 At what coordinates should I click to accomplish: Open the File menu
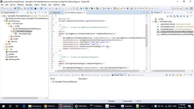[x=2, y=5]
